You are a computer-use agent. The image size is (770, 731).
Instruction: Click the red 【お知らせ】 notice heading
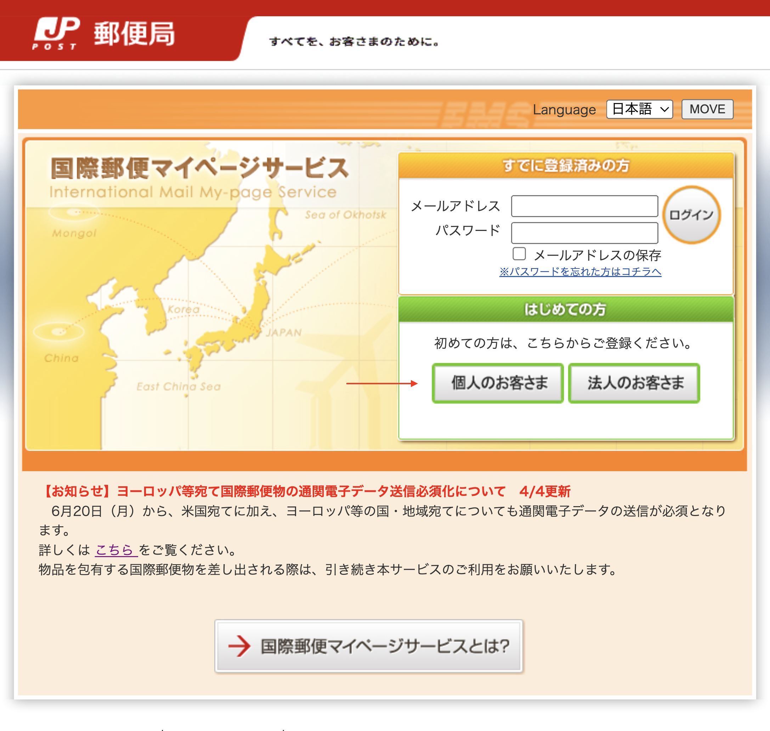305,491
